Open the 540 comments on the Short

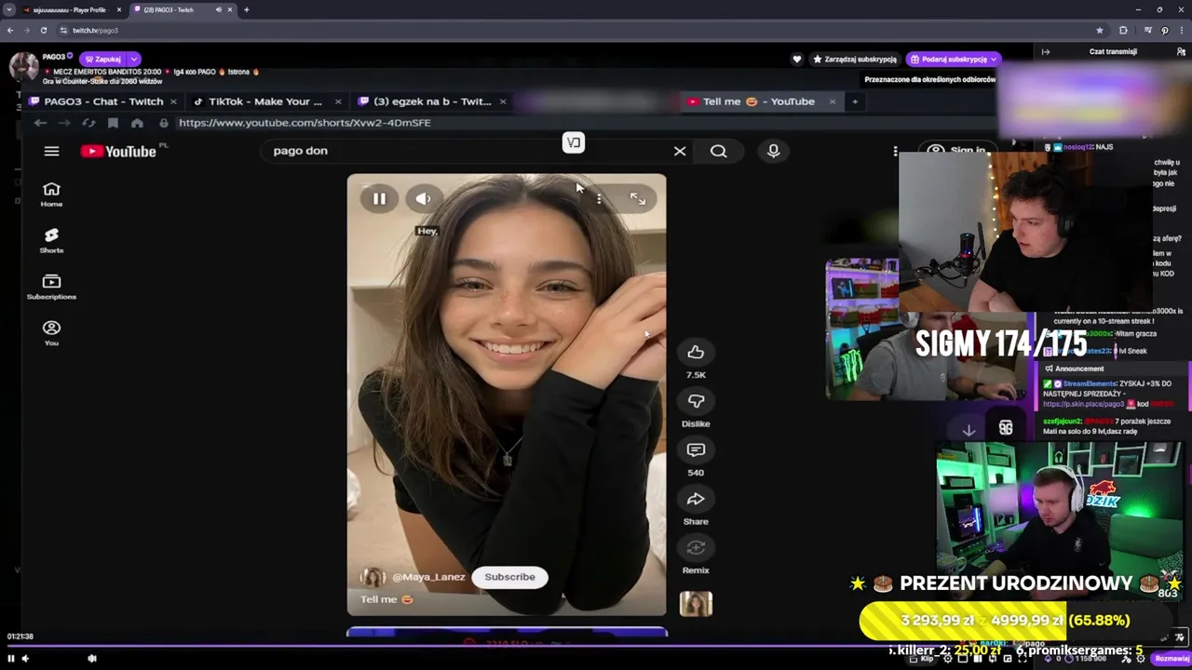coord(696,449)
